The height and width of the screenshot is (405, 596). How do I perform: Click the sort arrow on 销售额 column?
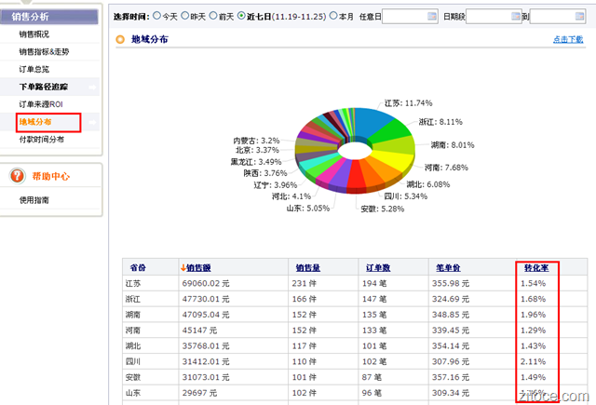pos(183,269)
